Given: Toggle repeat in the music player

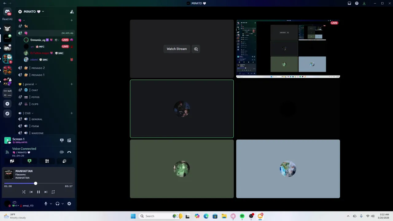Looking at the screenshot, I should pos(53,192).
